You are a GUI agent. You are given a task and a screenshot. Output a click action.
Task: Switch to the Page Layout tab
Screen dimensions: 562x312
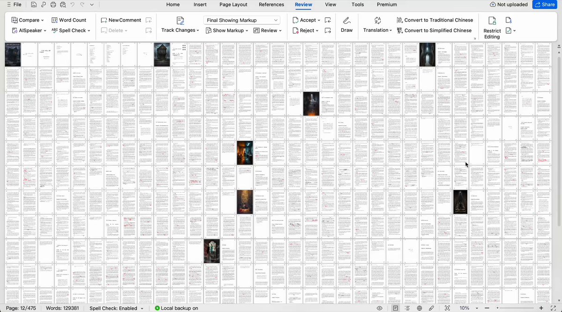(233, 5)
